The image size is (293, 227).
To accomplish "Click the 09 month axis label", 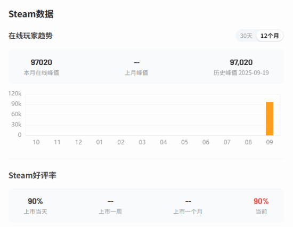I will 270,142.
